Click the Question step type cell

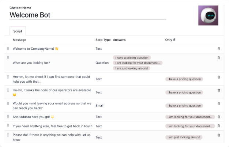102,63
